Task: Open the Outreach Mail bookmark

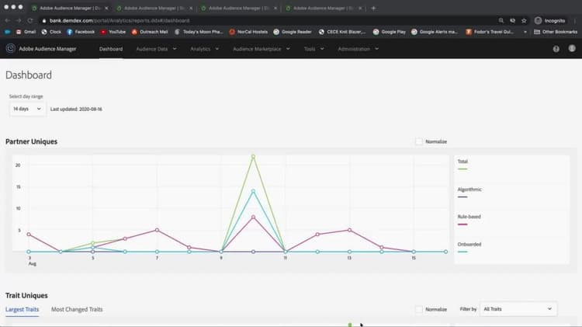Action: coord(150,32)
